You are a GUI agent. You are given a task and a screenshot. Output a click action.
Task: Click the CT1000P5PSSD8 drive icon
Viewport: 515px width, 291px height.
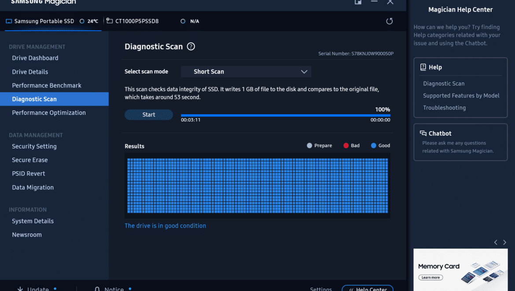pyautogui.click(x=110, y=21)
